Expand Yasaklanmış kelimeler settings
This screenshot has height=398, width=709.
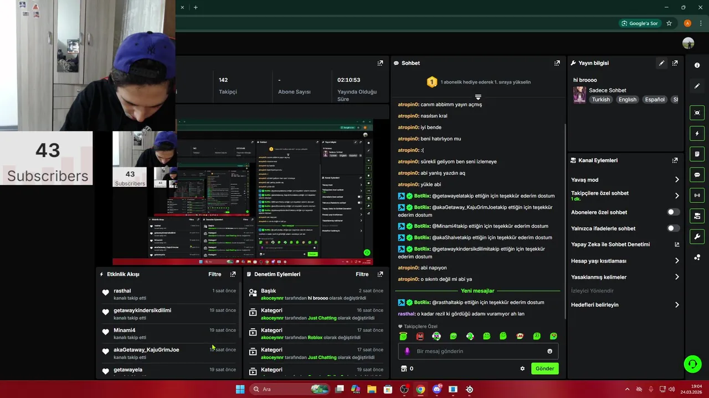677,277
